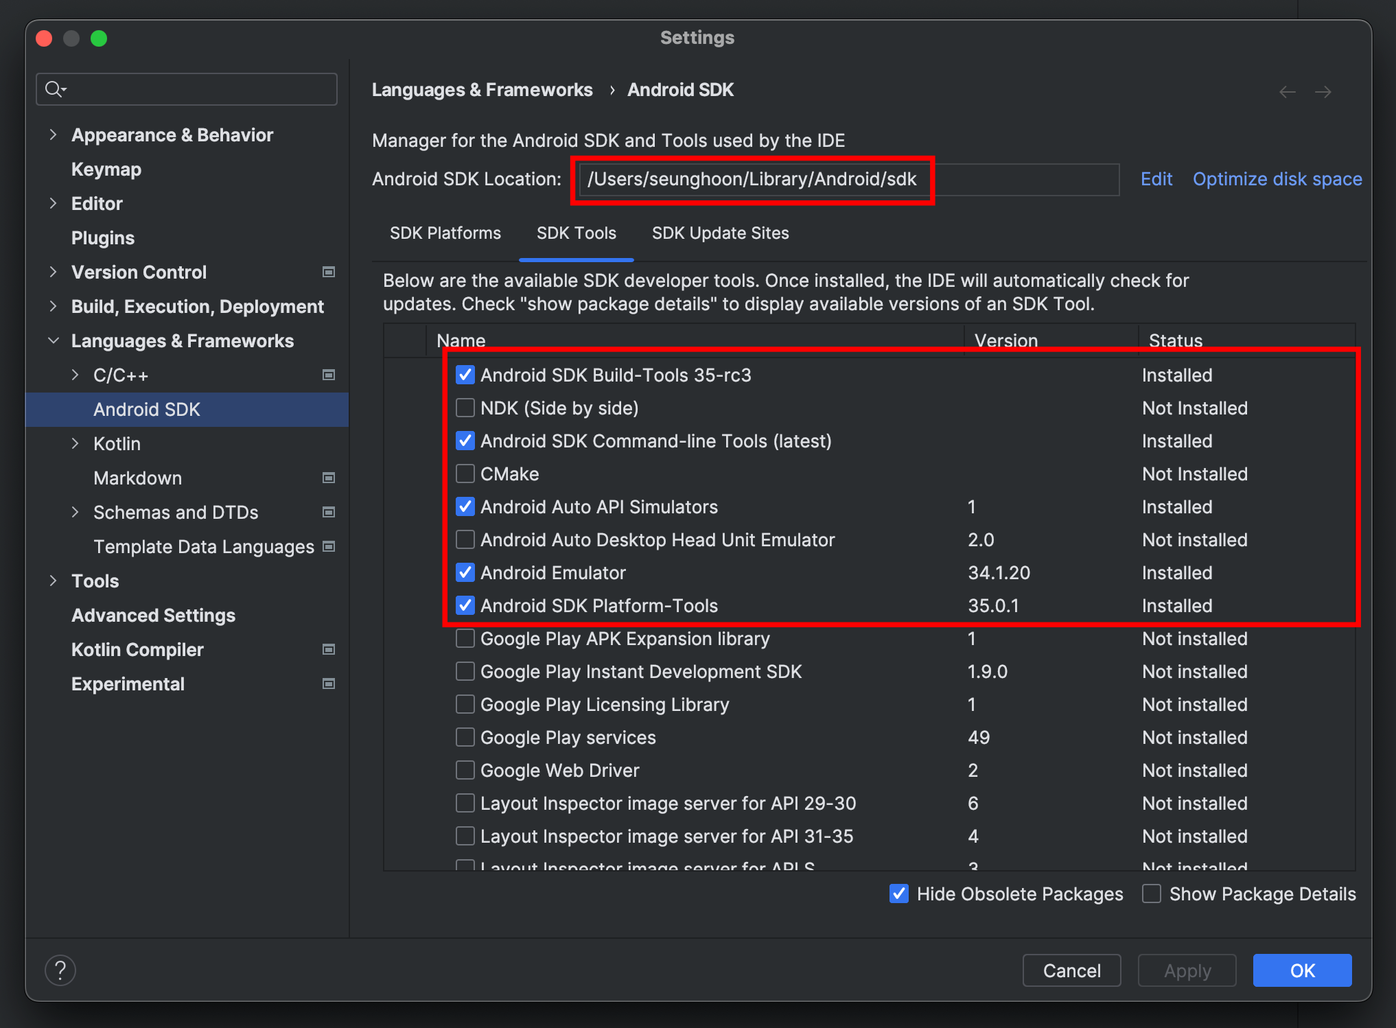Expand the Kotlin tree node
Image resolution: width=1396 pixels, height=1028 pixels.
(x=75, y=444)
